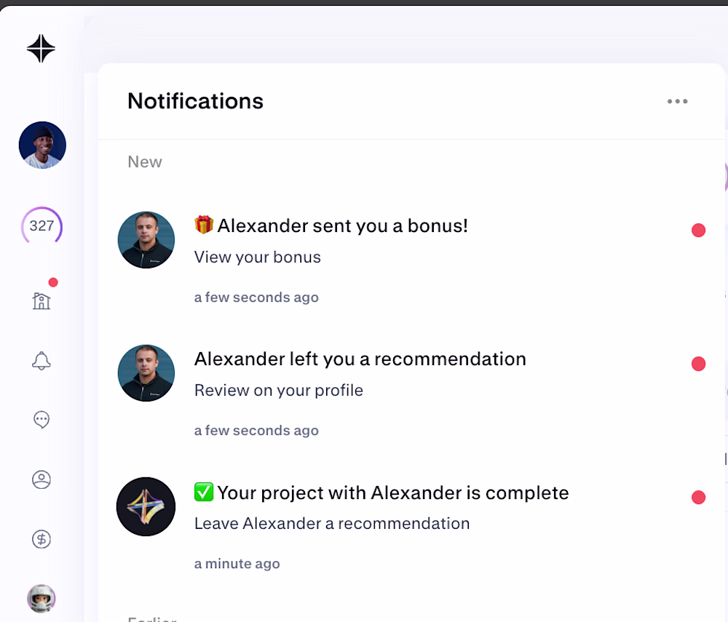Open the chat bubble messages icon
This screenshot has width=728, height=622.
(x=41, y=420)
